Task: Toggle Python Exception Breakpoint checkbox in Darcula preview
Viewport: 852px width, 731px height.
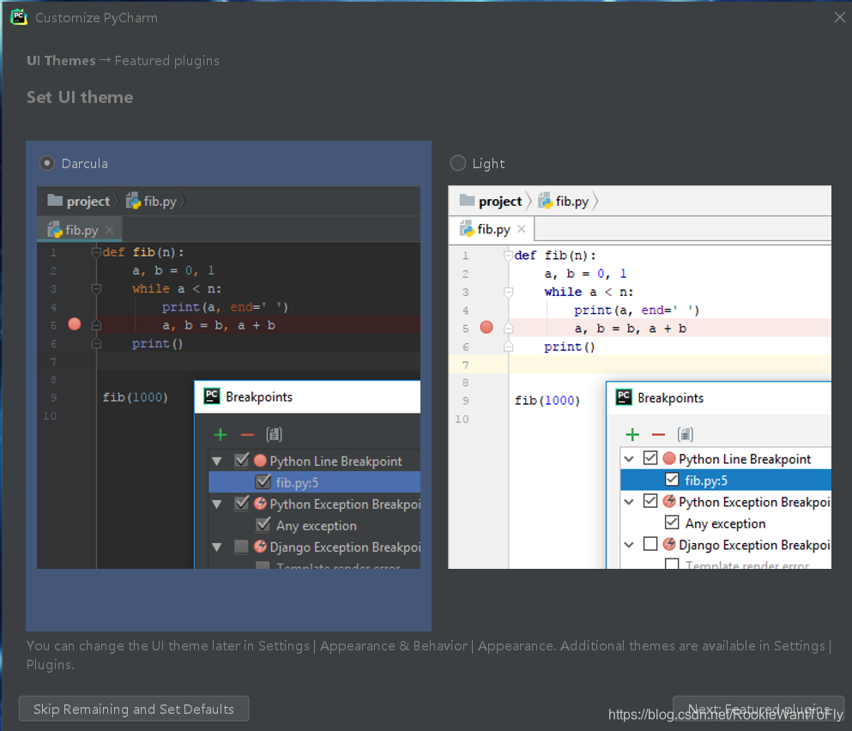Action: click(242, 504)
